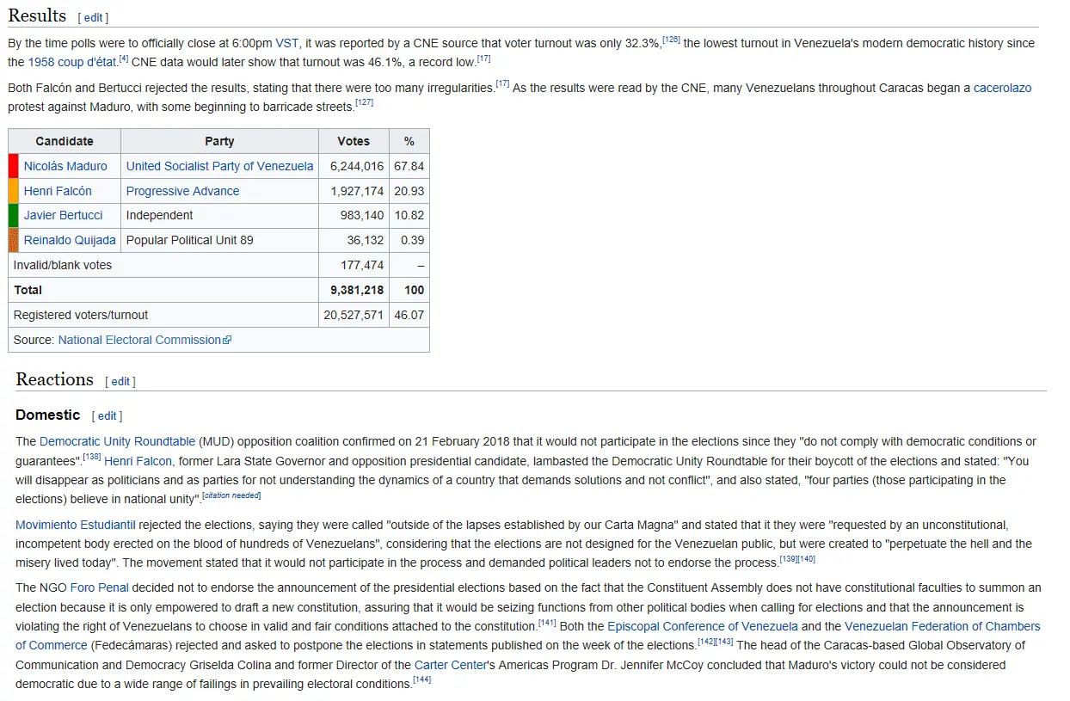
Task: Open the cacerolazo link
Action: click(1002, 88)
